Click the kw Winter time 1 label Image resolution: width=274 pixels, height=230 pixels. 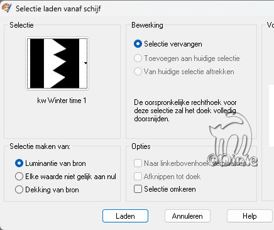[62, 101]
